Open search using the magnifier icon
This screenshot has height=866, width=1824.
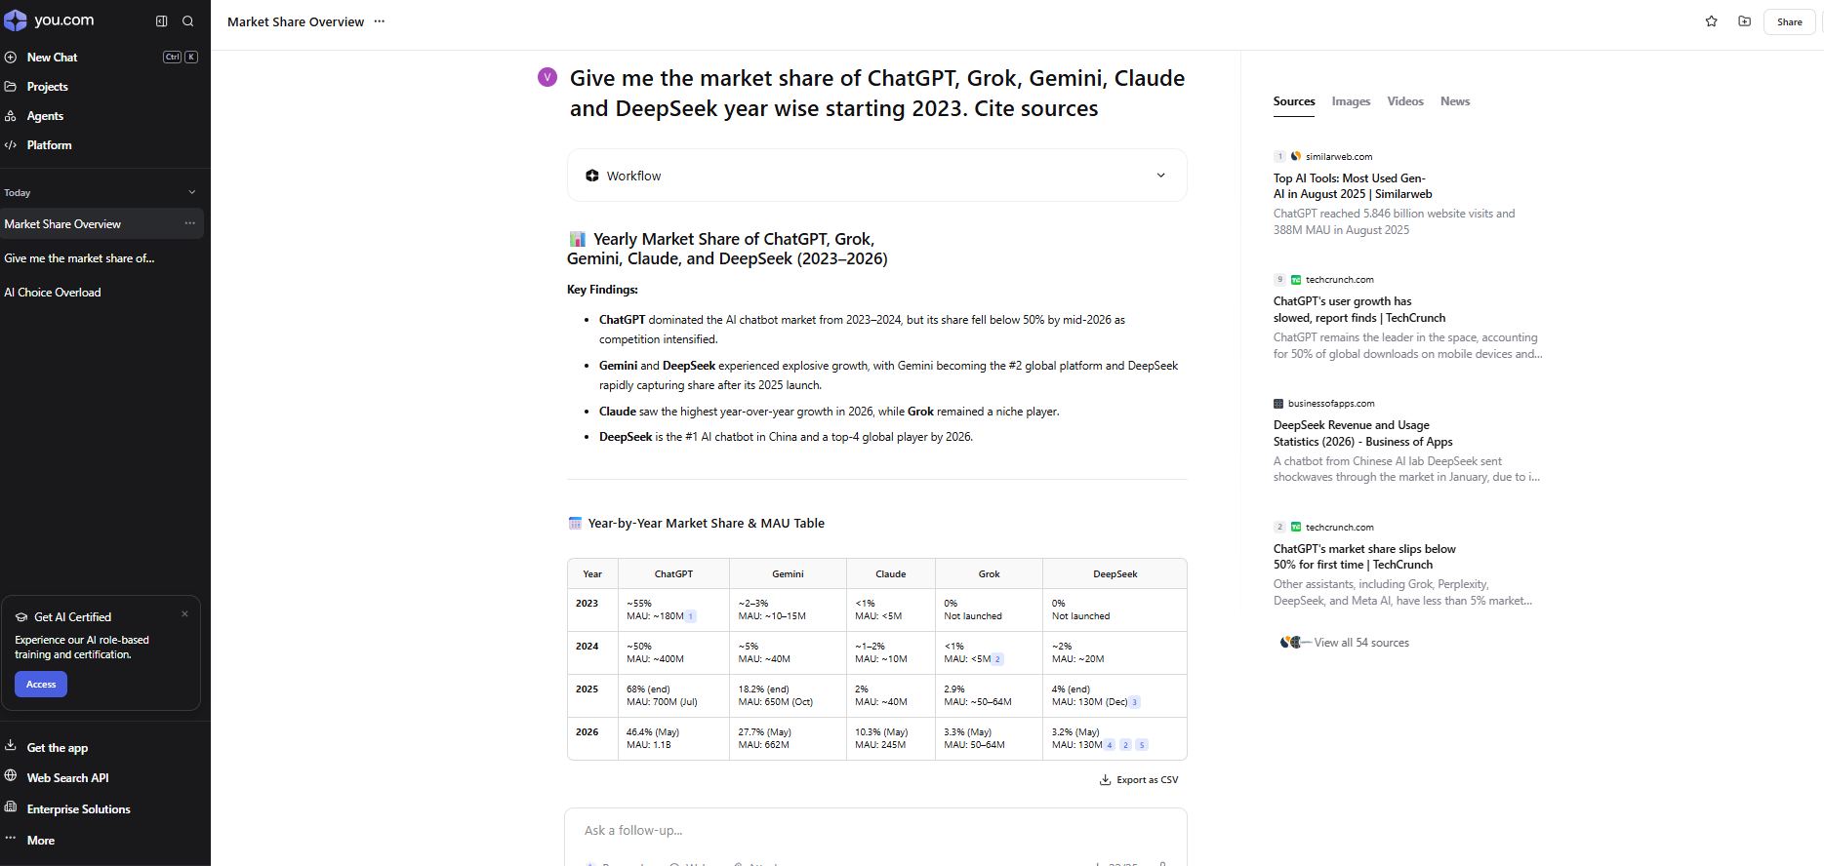188,21
